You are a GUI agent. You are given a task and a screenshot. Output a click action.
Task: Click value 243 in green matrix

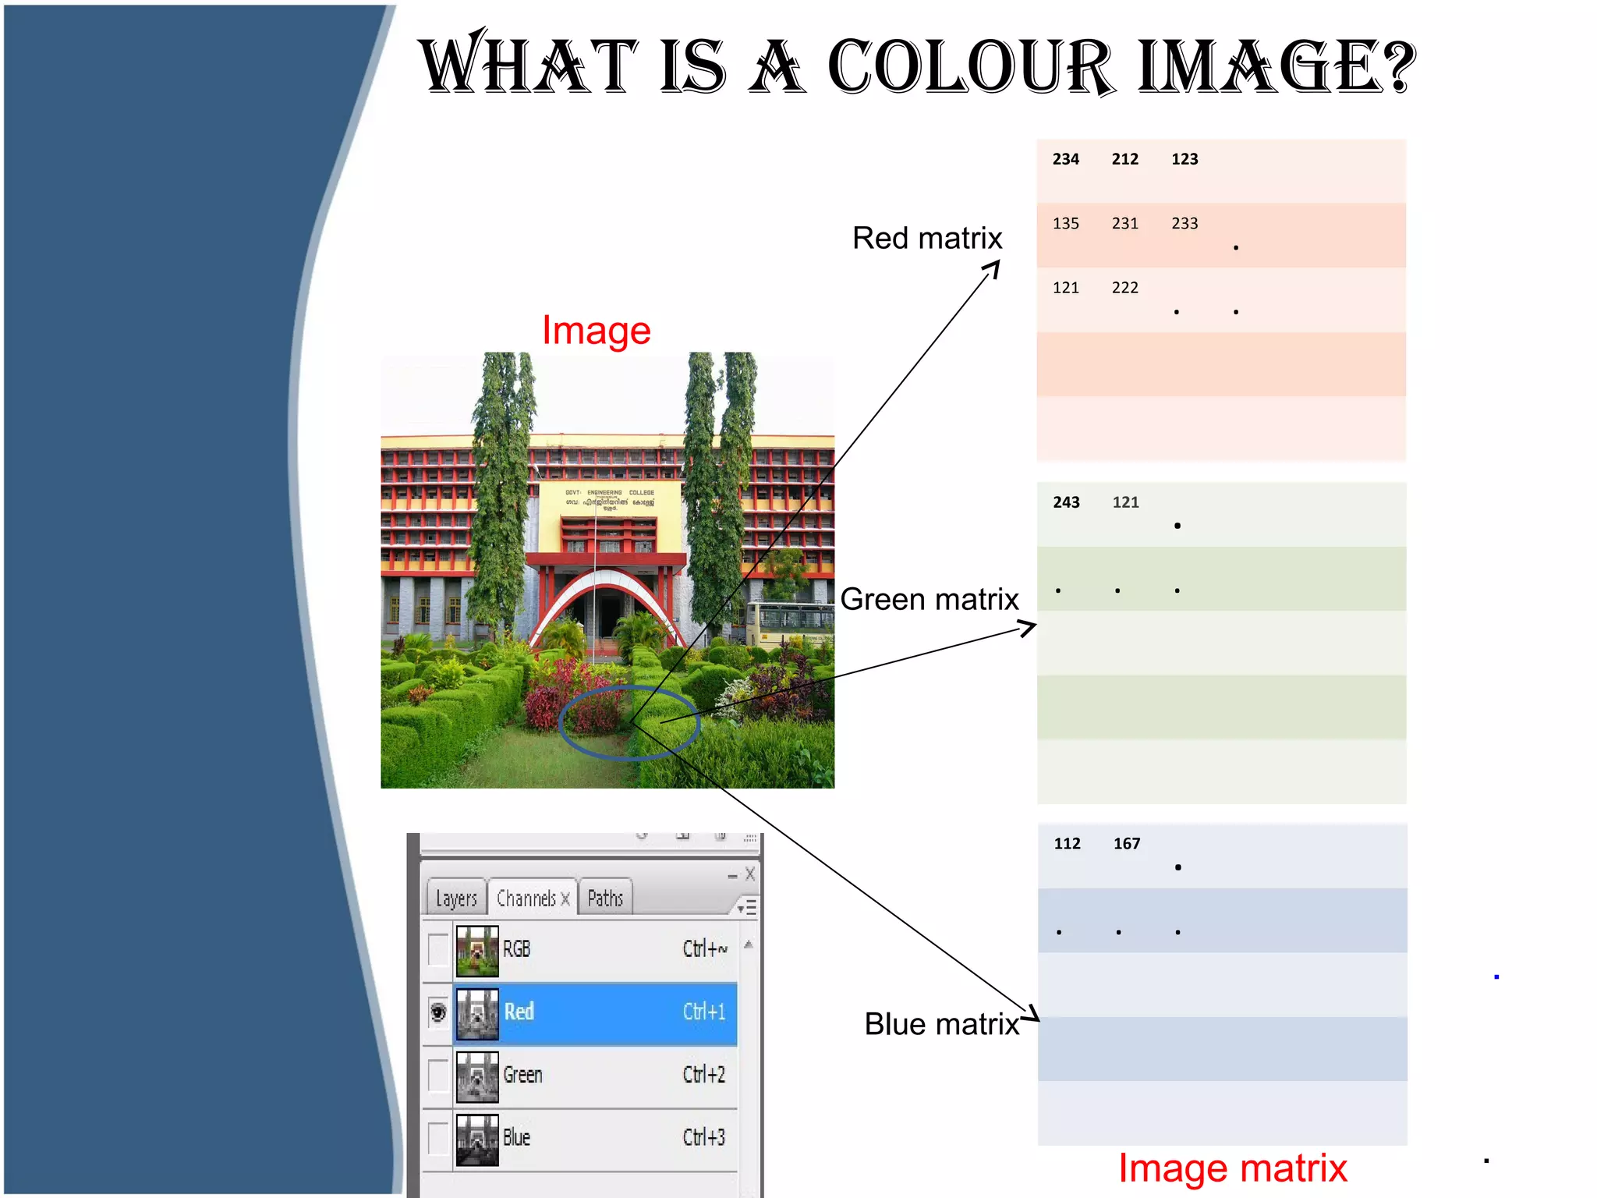point(1067,502)
